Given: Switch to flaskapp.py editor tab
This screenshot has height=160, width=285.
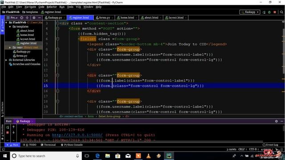Looking at the screenshot, I should pyautogui.click(x=54, y=18).
